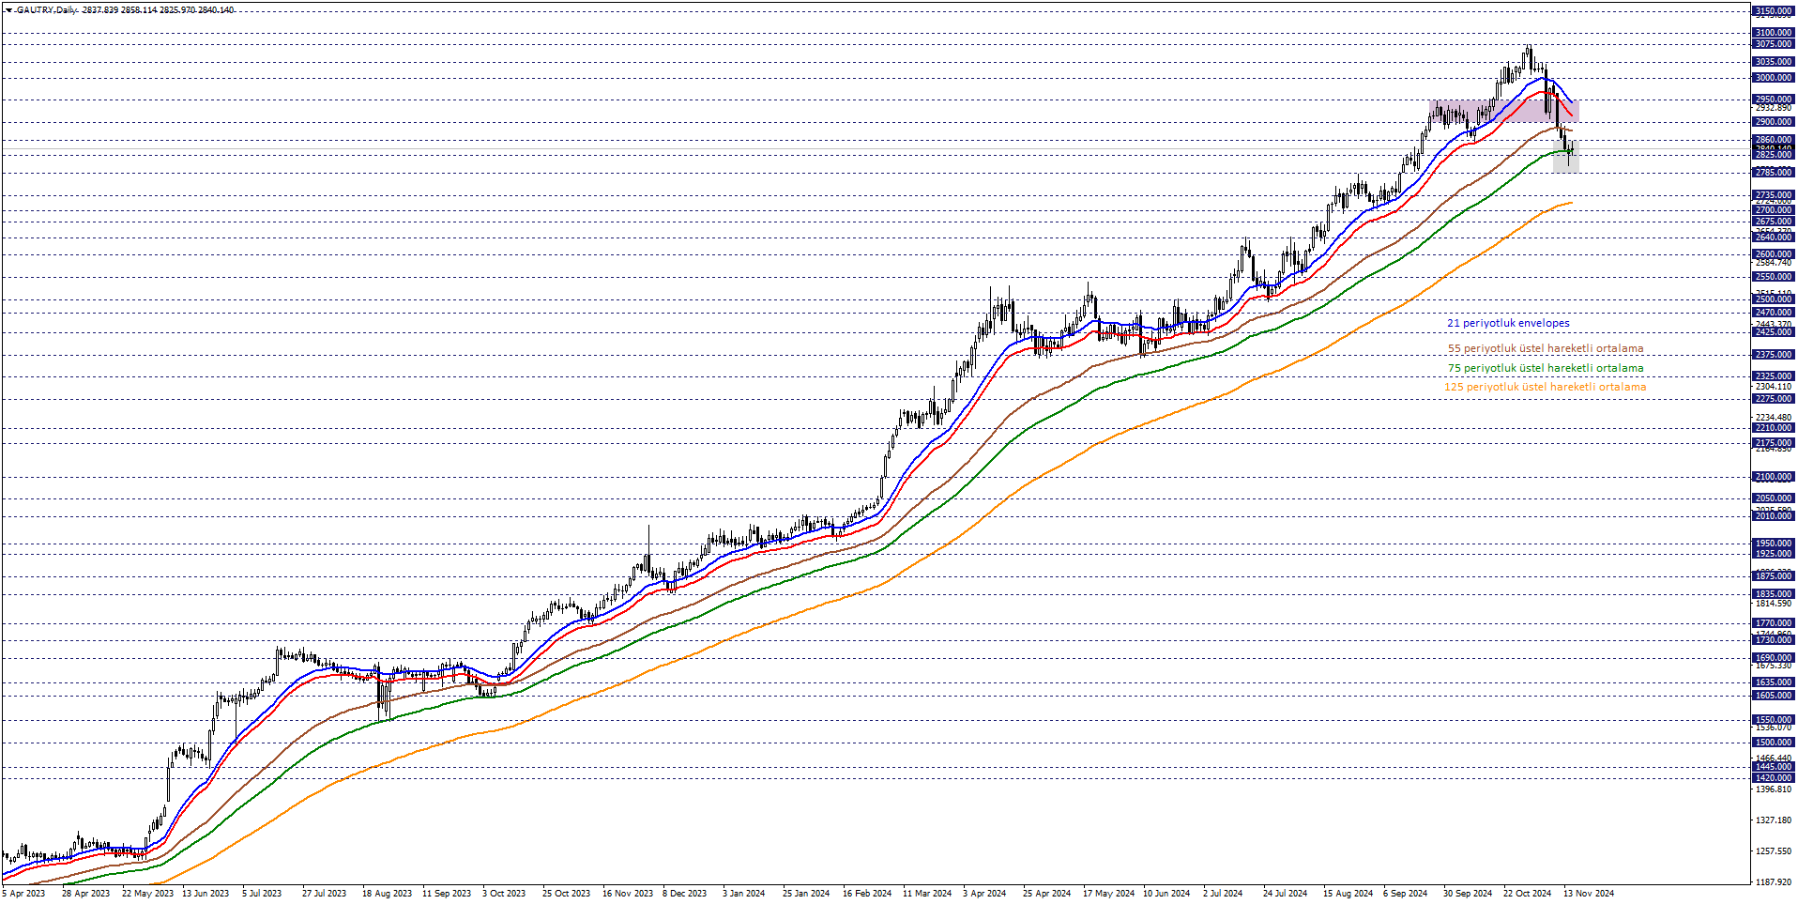Image resolution: width=1798 pixels, height=904 pixels.
Task: Click the 2500.000 price level label
Action: (1773, 299)
